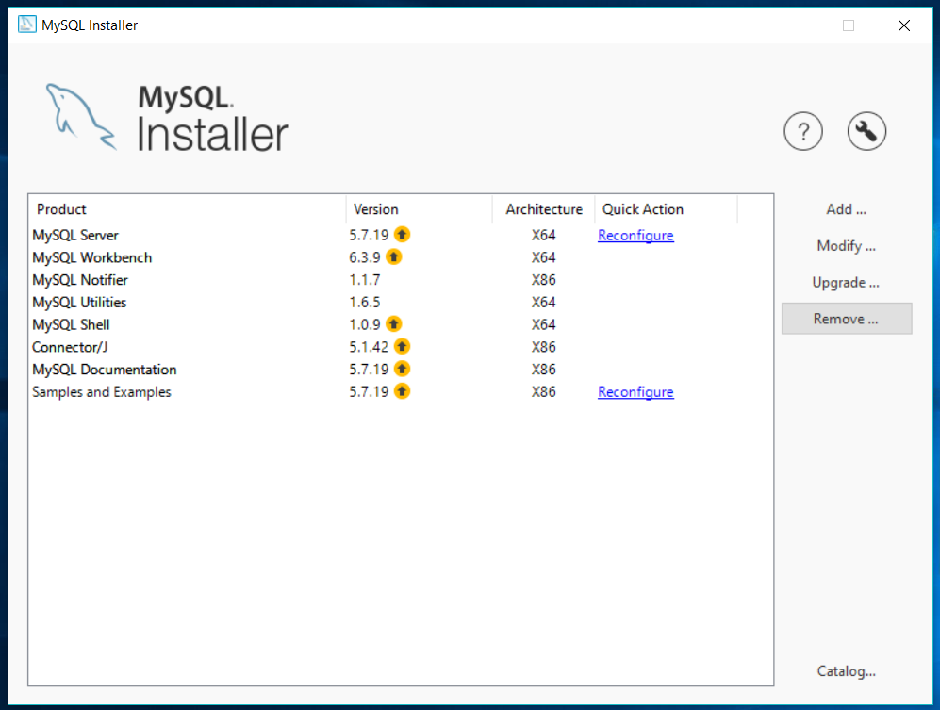Click the Quick Action column header
The image size is (940, 710).
pyautogui.click(x=666, y=209)
